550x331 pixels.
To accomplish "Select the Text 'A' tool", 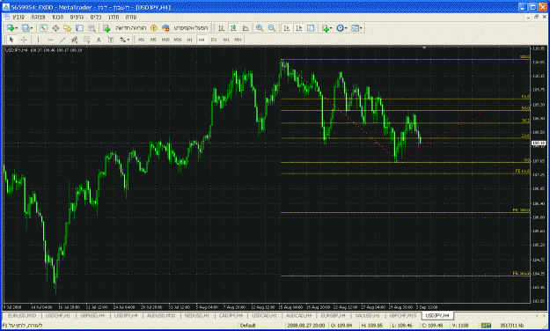I will pos(99,40).
